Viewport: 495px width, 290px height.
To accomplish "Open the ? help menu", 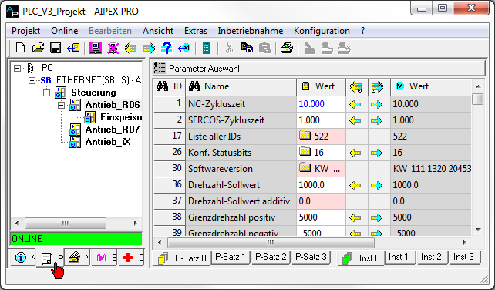I will 362,31.
